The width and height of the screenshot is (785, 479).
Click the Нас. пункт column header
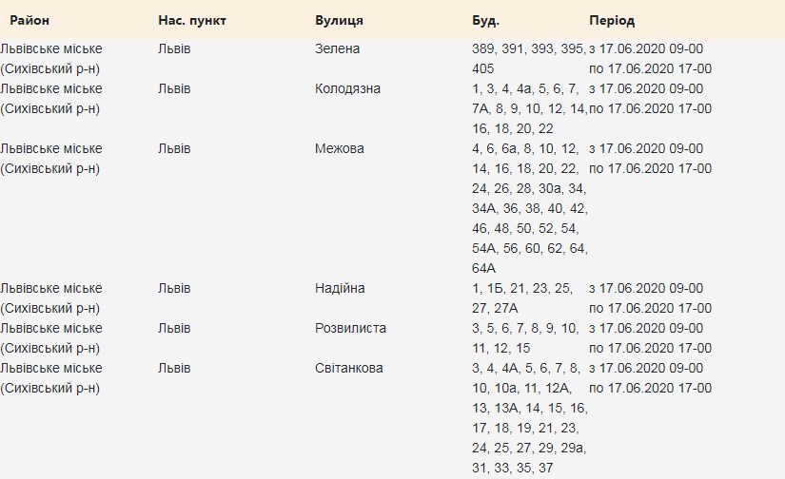tap(192, 20)
